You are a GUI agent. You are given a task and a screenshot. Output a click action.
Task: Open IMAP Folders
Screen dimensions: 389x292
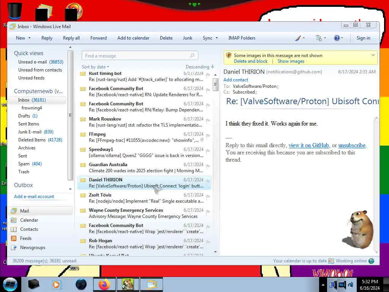pyautogui.click(x=242, y=38)
